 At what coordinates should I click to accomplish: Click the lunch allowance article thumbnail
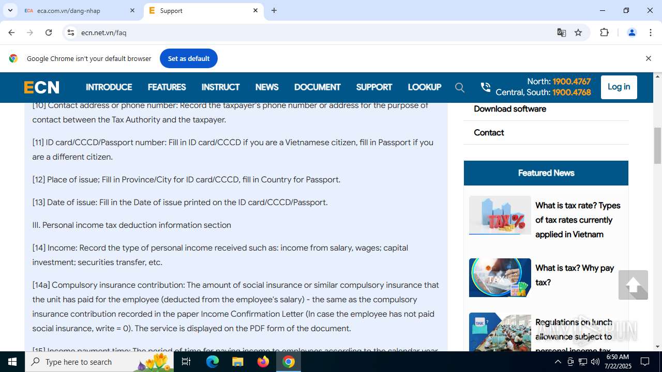(x=500, y=332)
